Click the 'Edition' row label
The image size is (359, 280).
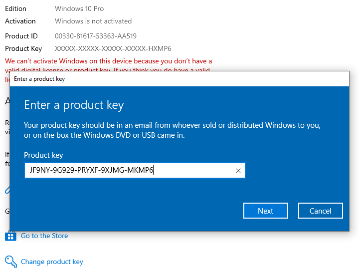tap(15, 8)
